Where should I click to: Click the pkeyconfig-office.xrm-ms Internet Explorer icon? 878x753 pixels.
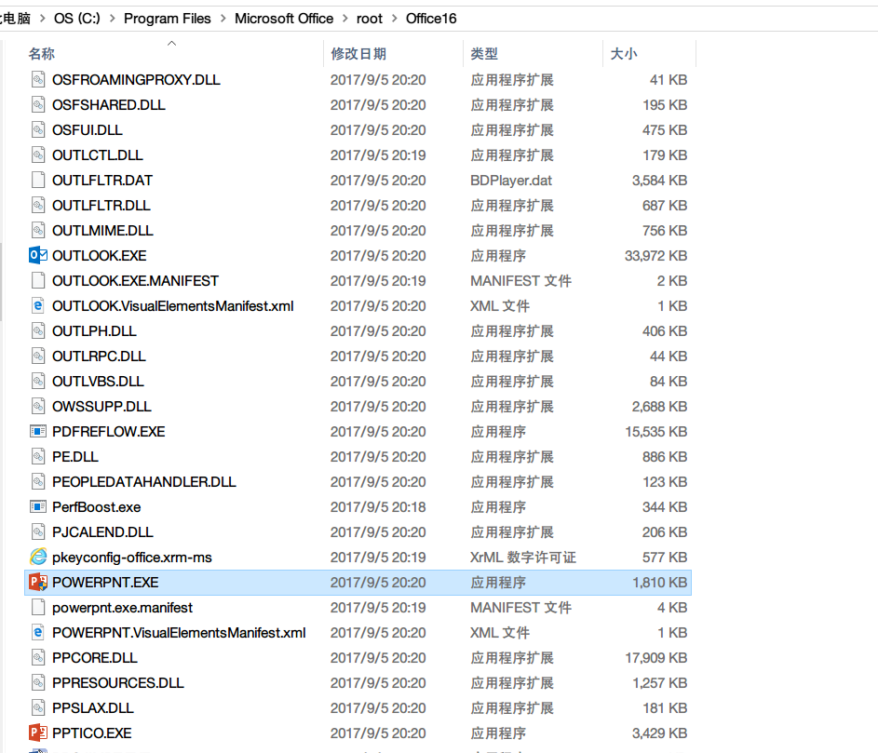pyautogui.click(x=38, y=557)
